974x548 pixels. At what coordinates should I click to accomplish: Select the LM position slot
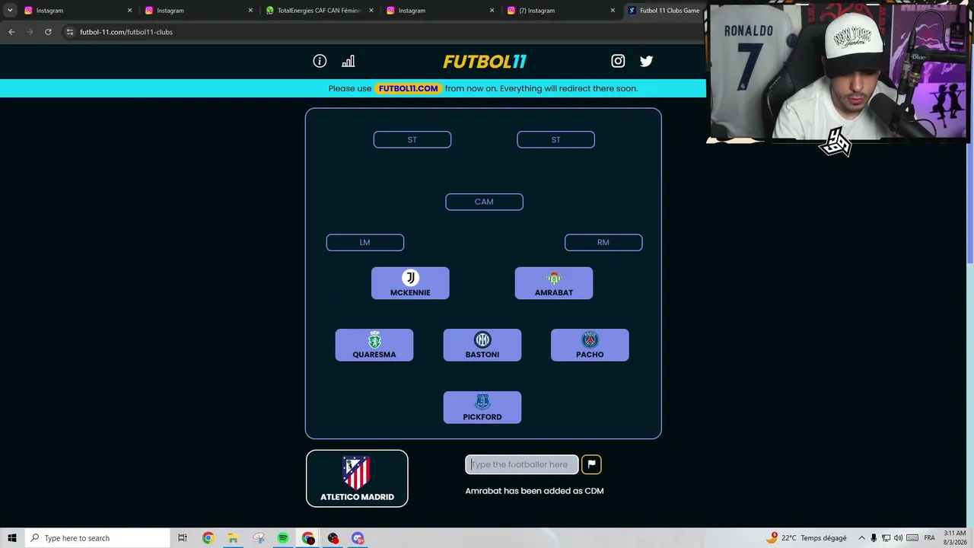[365, 242]
